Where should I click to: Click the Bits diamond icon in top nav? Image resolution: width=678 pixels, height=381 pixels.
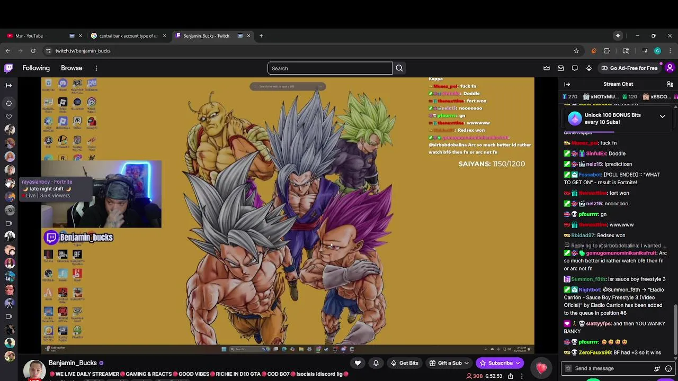click(x=588, y=68)
